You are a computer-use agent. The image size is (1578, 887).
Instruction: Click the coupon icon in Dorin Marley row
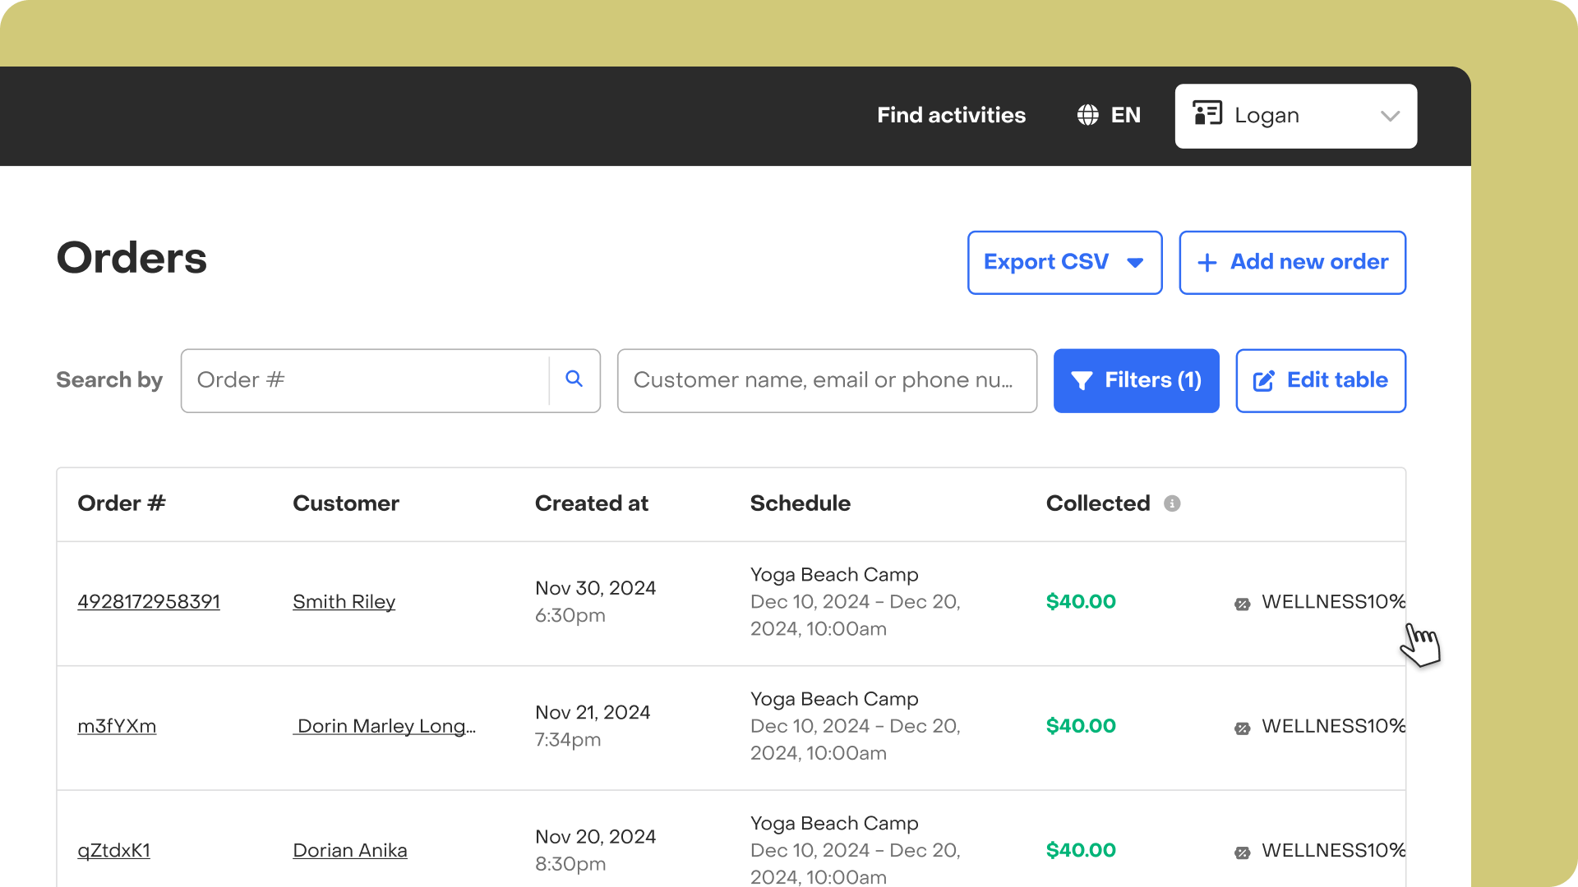point(1242,728)
